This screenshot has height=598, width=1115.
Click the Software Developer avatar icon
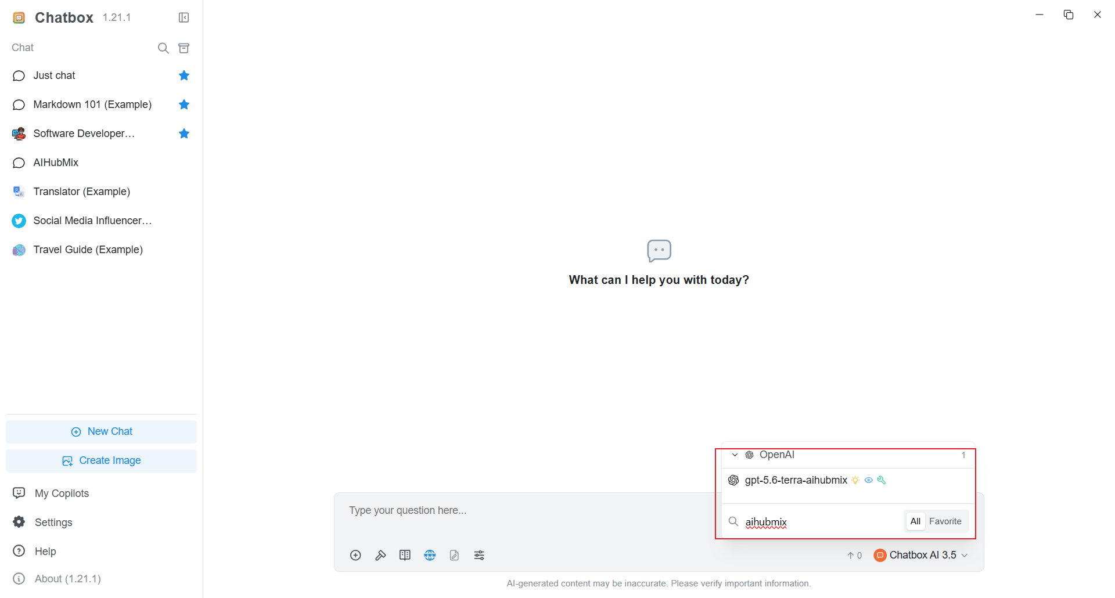click(19, 134)
